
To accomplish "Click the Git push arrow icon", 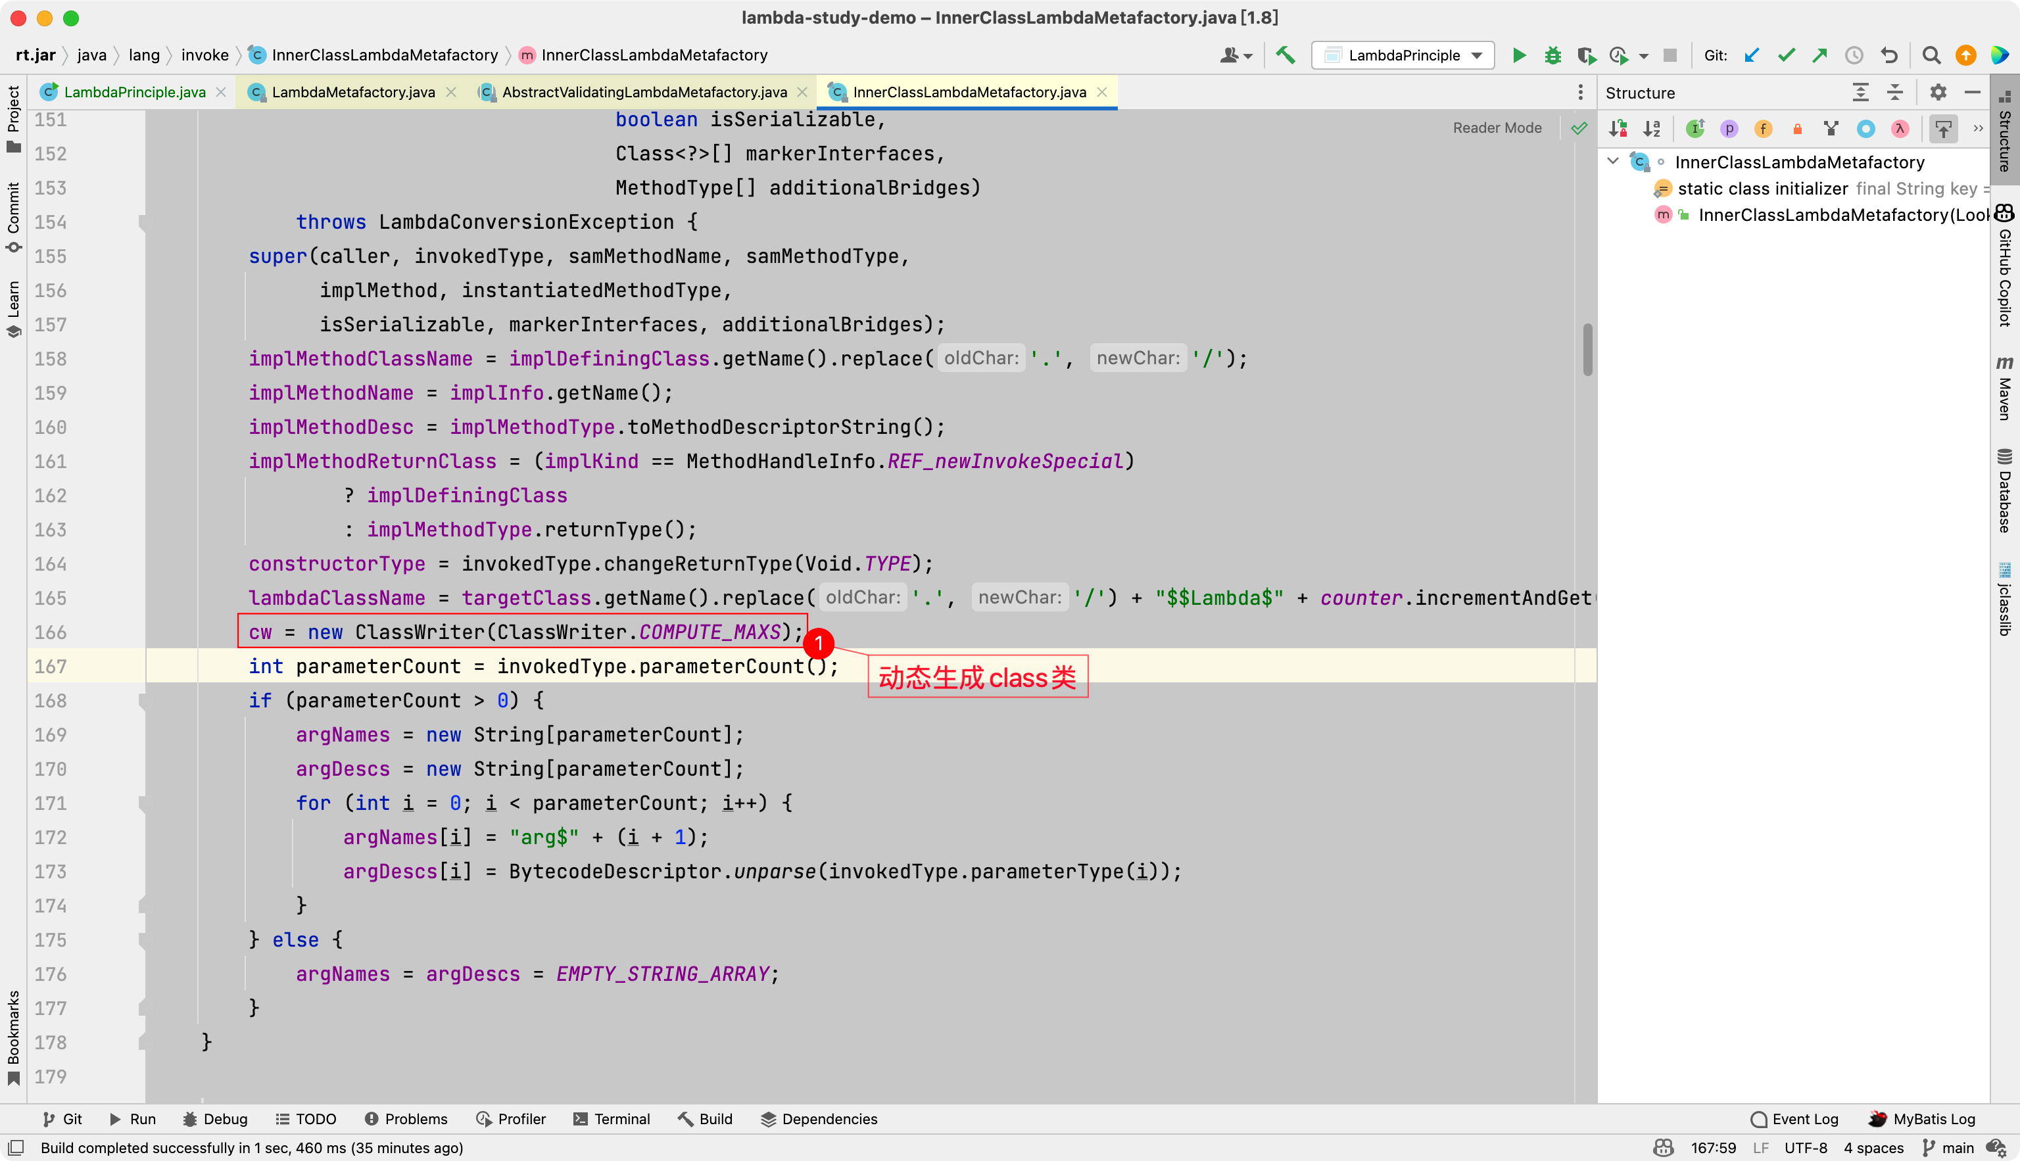I will click(x=1820, y=55).
